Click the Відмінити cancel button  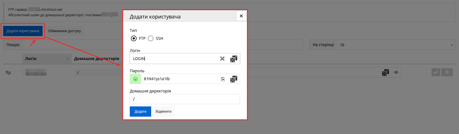163,112
